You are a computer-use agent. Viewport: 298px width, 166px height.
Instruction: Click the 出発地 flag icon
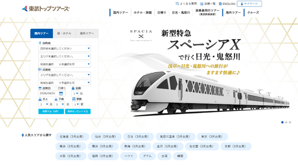pyautogui.click(x=40, y=70)
